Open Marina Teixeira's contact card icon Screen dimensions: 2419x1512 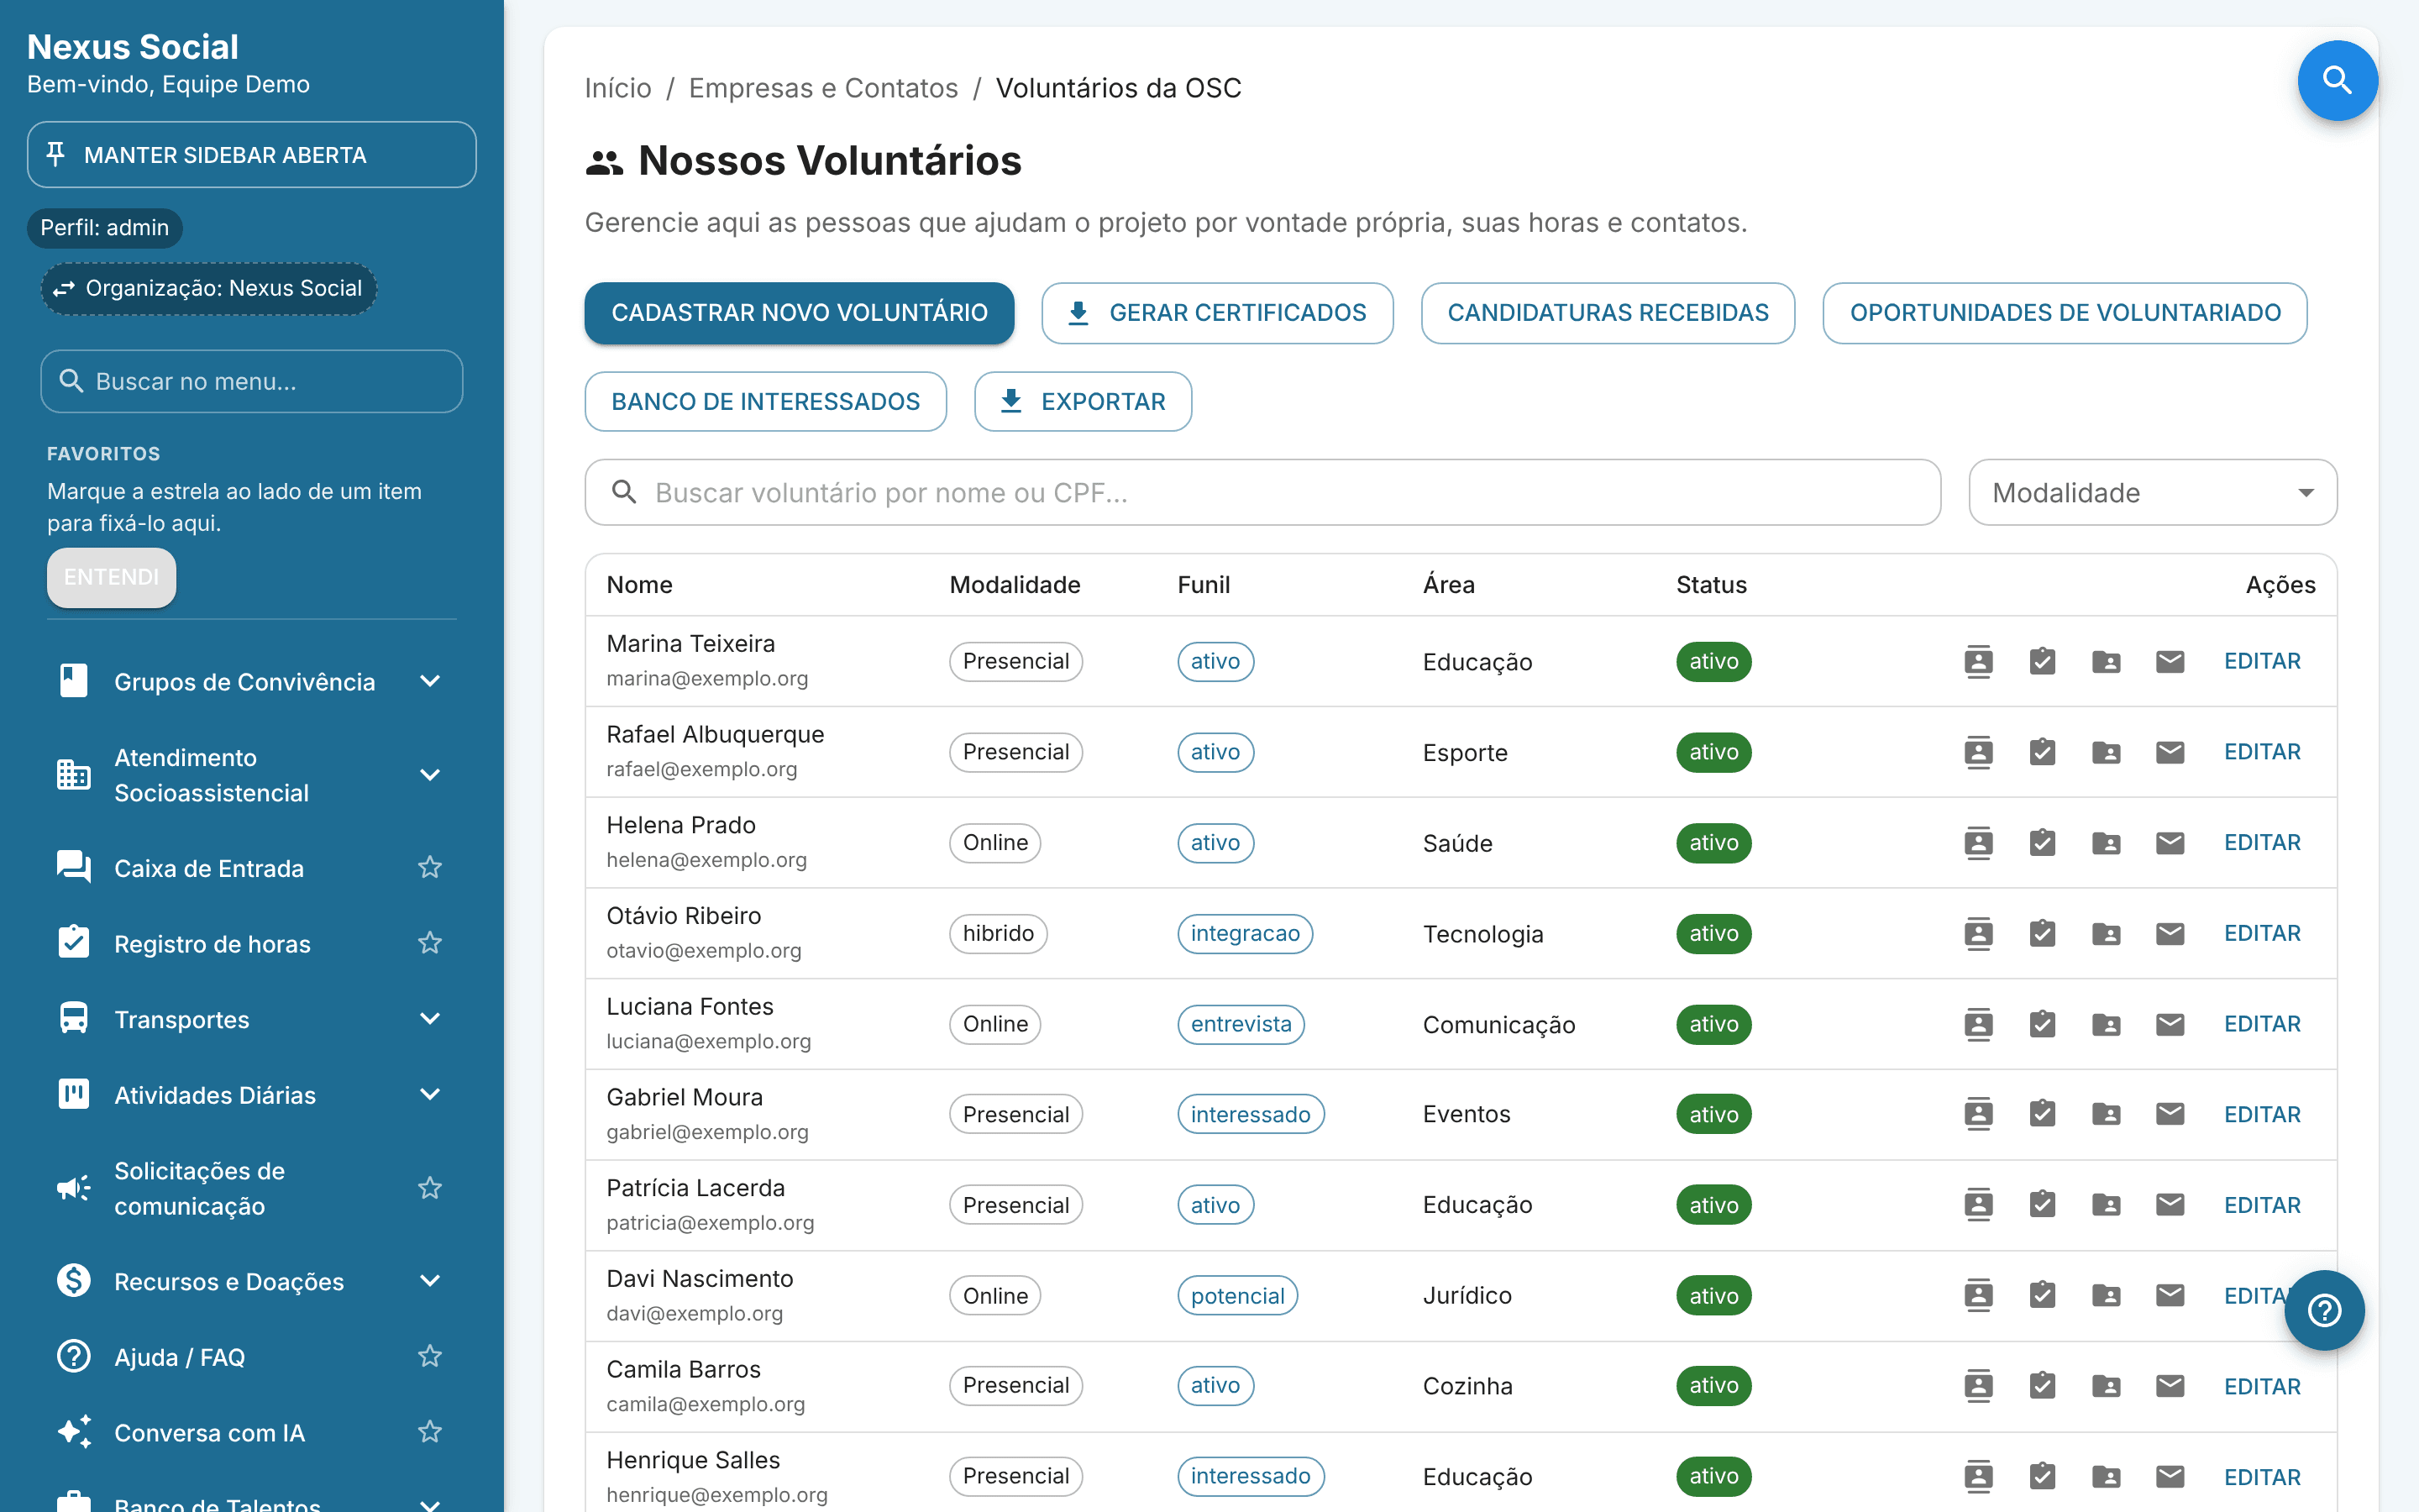(1978, 661)
